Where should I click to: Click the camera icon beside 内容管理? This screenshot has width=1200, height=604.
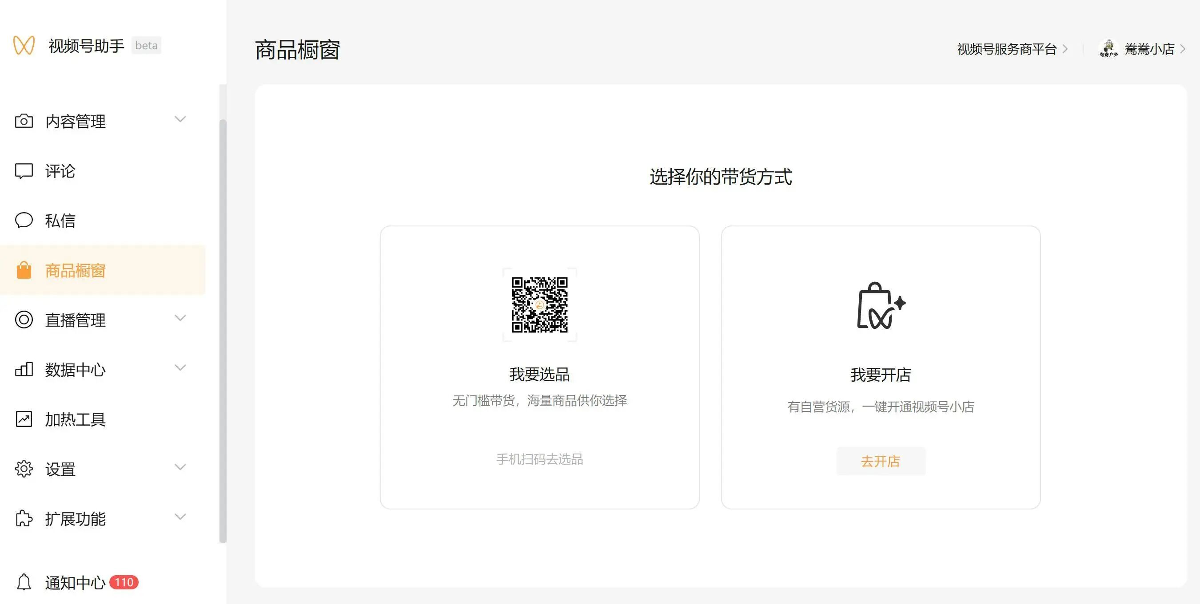tap(24, 121)
